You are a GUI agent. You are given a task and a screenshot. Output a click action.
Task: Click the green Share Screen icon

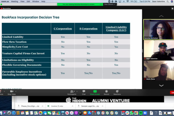point(95,92)
